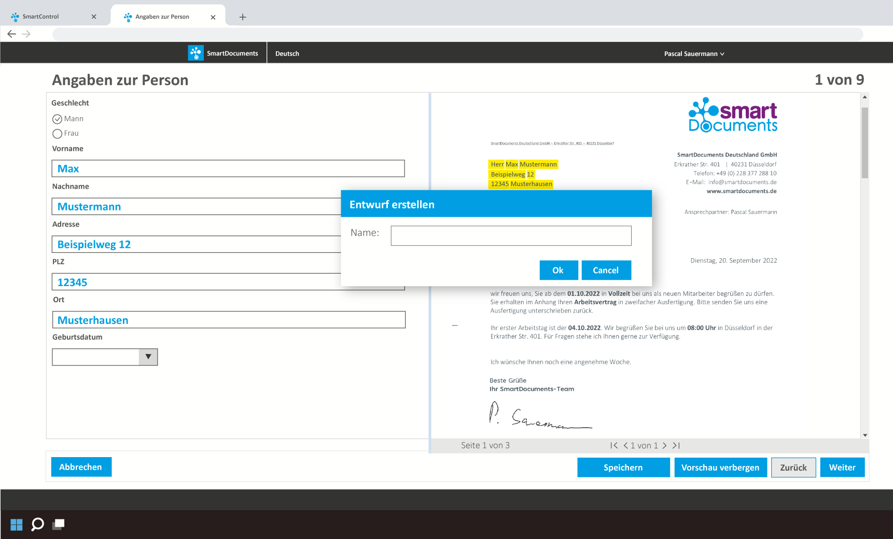Go to next preview page arrow
This screenshot has width=893, height=539.
click(x=664, y=446)
